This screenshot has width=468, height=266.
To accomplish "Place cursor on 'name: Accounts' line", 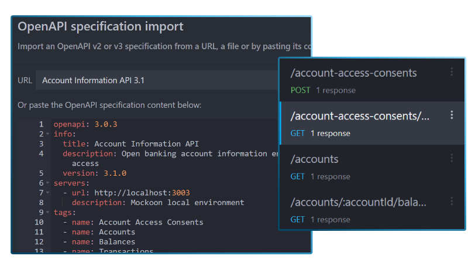I will (x=104, y=232).
